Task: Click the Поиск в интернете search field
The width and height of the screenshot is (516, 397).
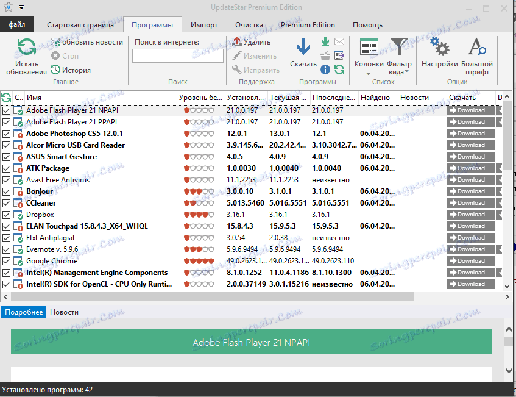Action: pos(178,56)
